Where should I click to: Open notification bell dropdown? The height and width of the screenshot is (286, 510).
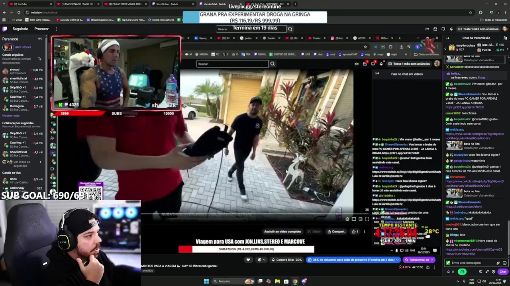[x=261, y=260]
